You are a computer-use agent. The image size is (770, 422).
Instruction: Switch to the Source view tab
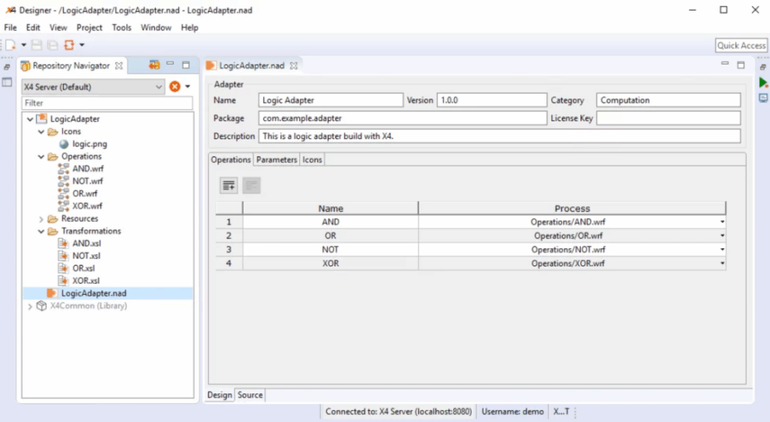point(250,395)
